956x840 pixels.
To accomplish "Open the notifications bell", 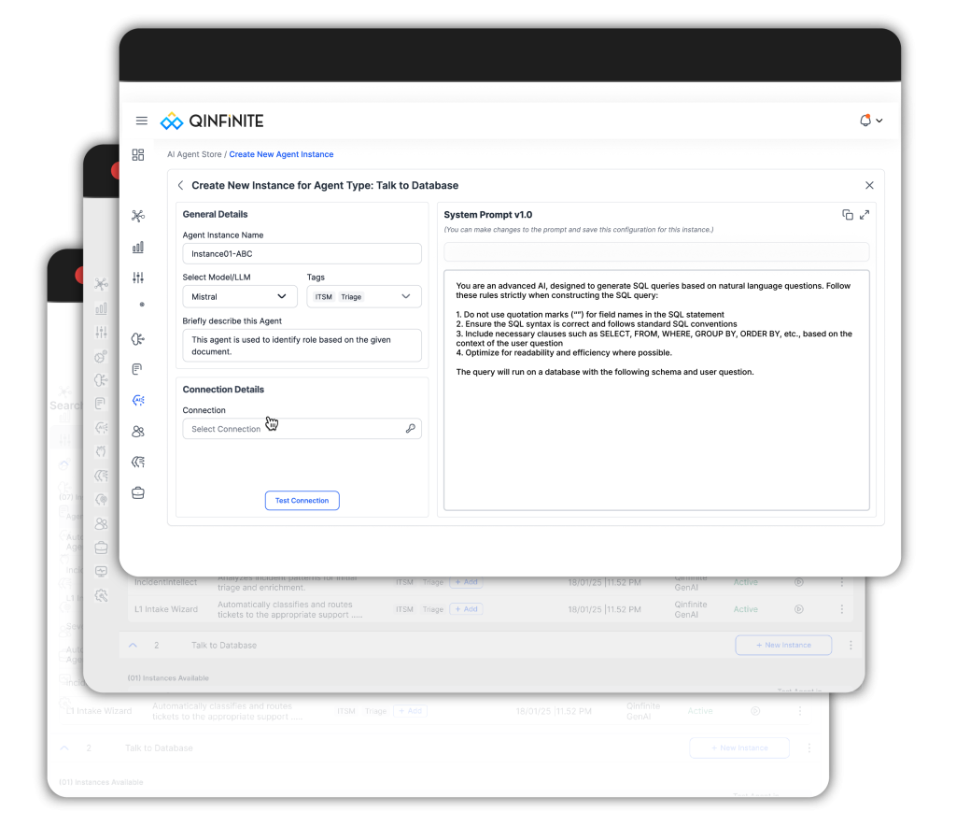I will click(x=864, y=120).
